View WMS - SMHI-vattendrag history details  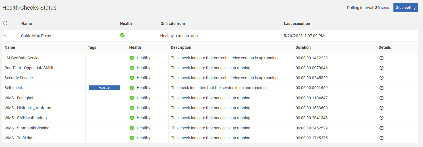(381, 118)
